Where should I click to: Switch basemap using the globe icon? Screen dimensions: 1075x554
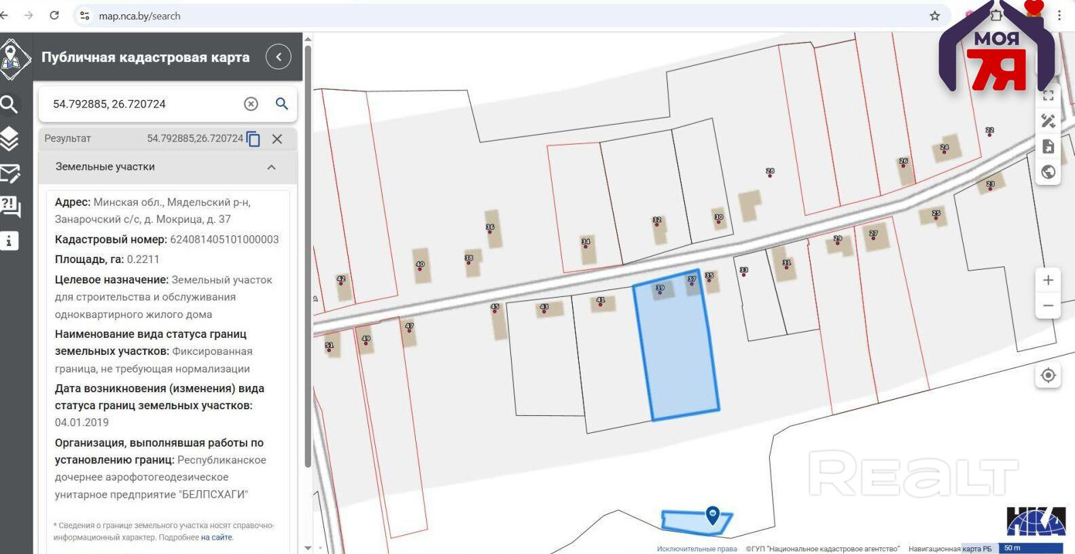[1048, 171]
